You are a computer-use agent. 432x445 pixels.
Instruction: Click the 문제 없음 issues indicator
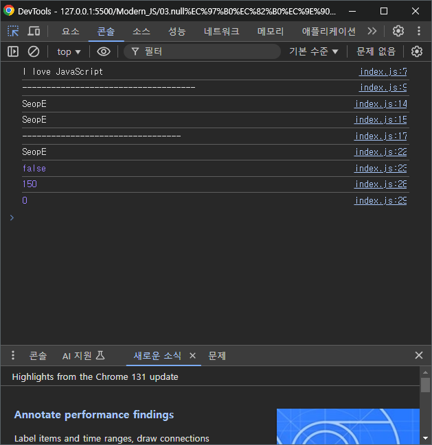pyautogui.click(x=376, y=51)
